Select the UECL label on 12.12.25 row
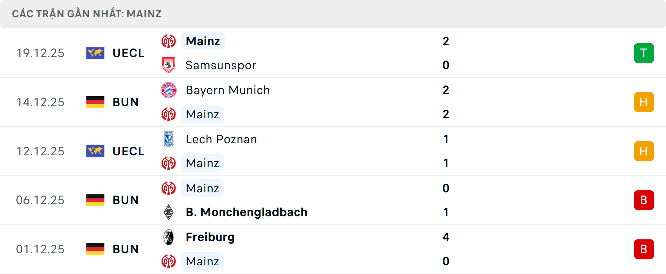Image resolution: width=666 pixels, height=274 pixels. pyautogui.click(x=128, y=151)
